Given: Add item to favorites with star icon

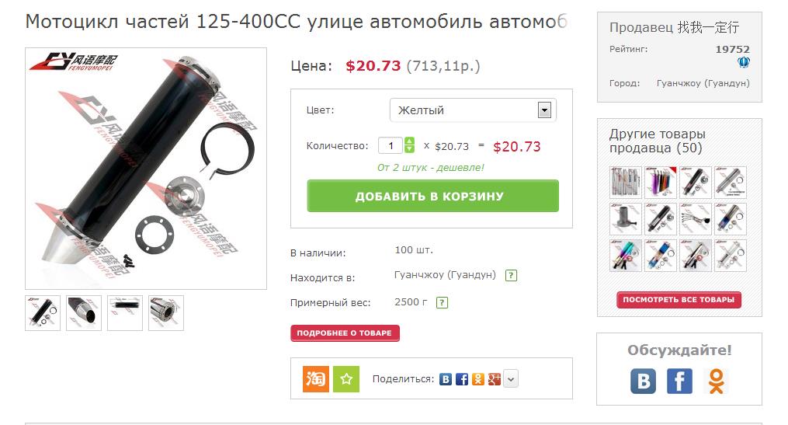Looking at the screenshot, I should coord(345,378).
